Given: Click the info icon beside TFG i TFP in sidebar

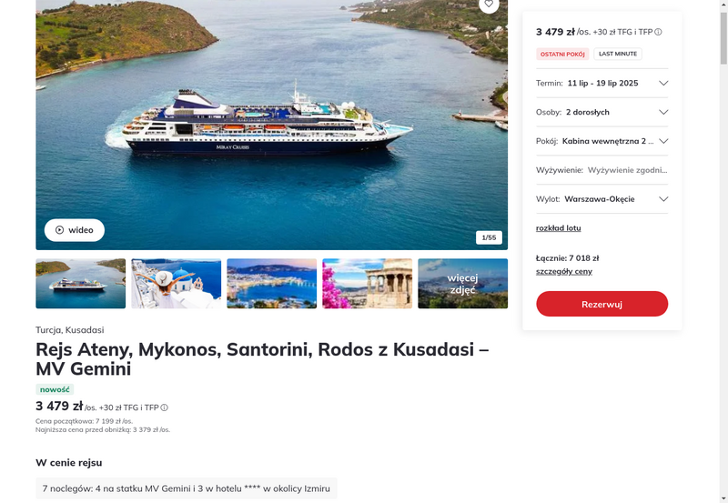Looking at the screenshot, I should tap(658, 32).
